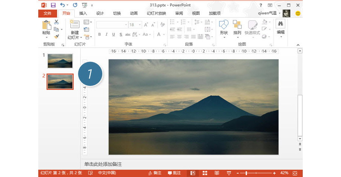Open the File (文件) menu
The image size is (341, 177).
[47, 13]
